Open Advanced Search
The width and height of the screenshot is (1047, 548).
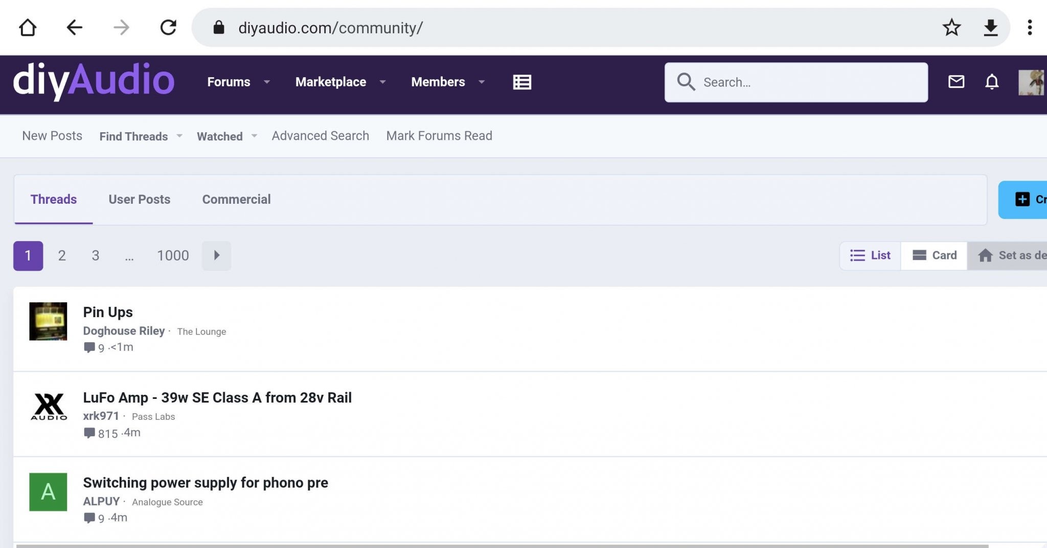(321, 136)
